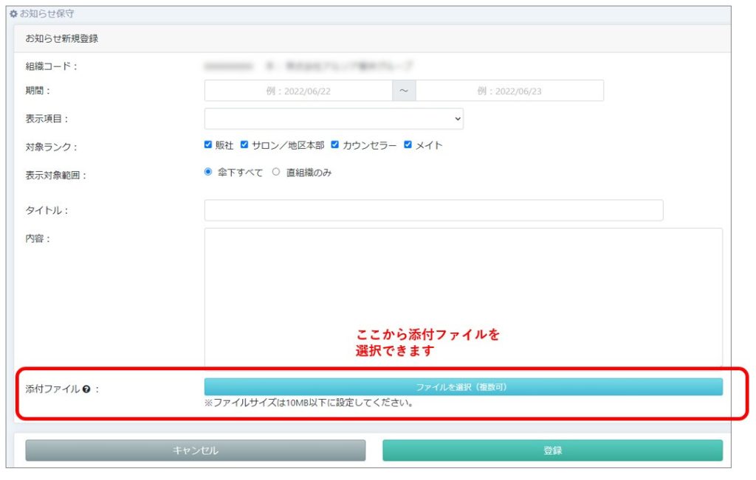This screenshot has height=480, width=756.
Task: Click the help question-mark icon next to 添付ファイル
Action: tap(86, 389)
